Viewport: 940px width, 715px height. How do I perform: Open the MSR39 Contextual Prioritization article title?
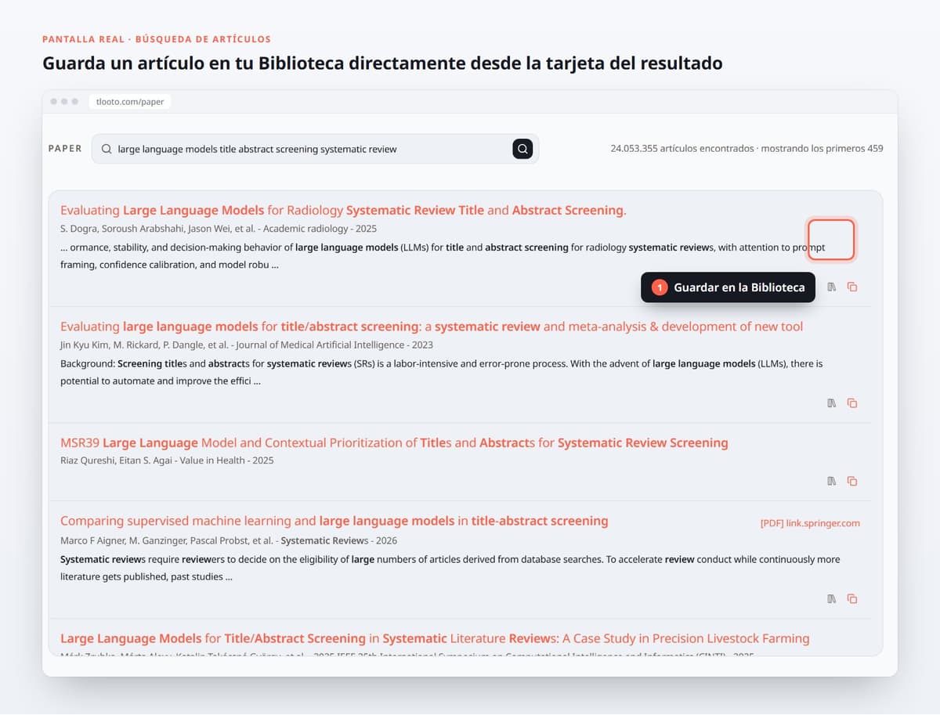(x=394, y=443)
